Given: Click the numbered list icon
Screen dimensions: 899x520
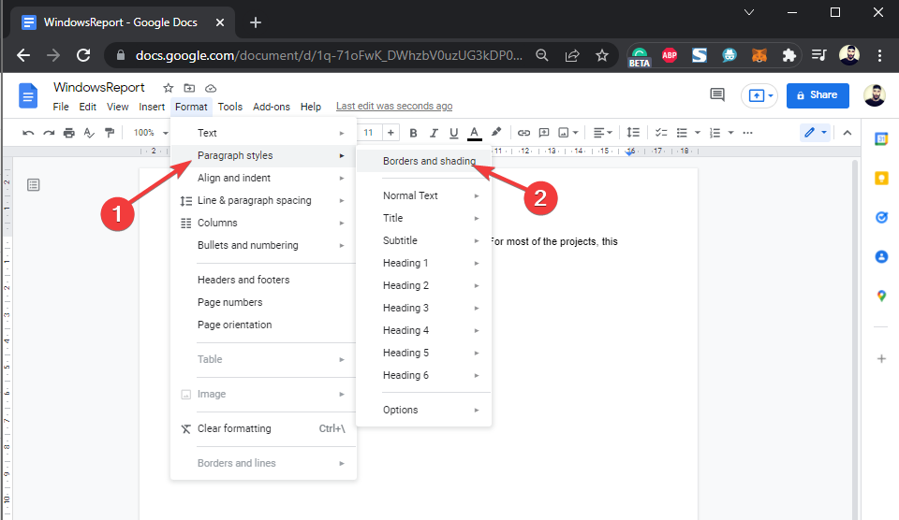Looking at the screenshot, I should click(x=715, y=133).
